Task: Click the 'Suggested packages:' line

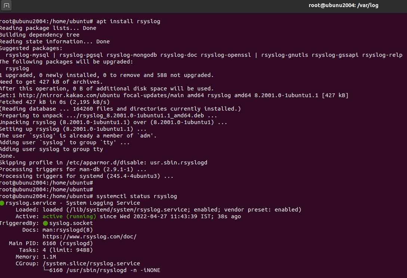Action: pyautogui.click(x=31, y=48)
